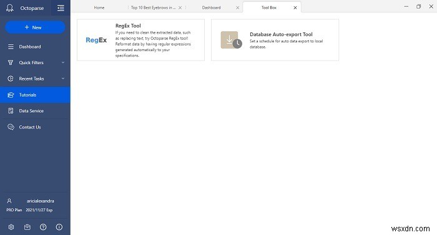Select Tutorials in the sidebar
Screen dimensions: 437x235
(x=35, y=95)
